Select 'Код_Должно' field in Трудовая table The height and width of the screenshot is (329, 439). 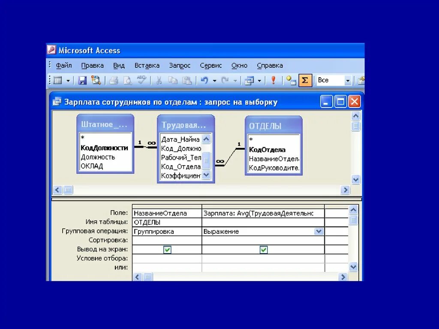[181, 148]
